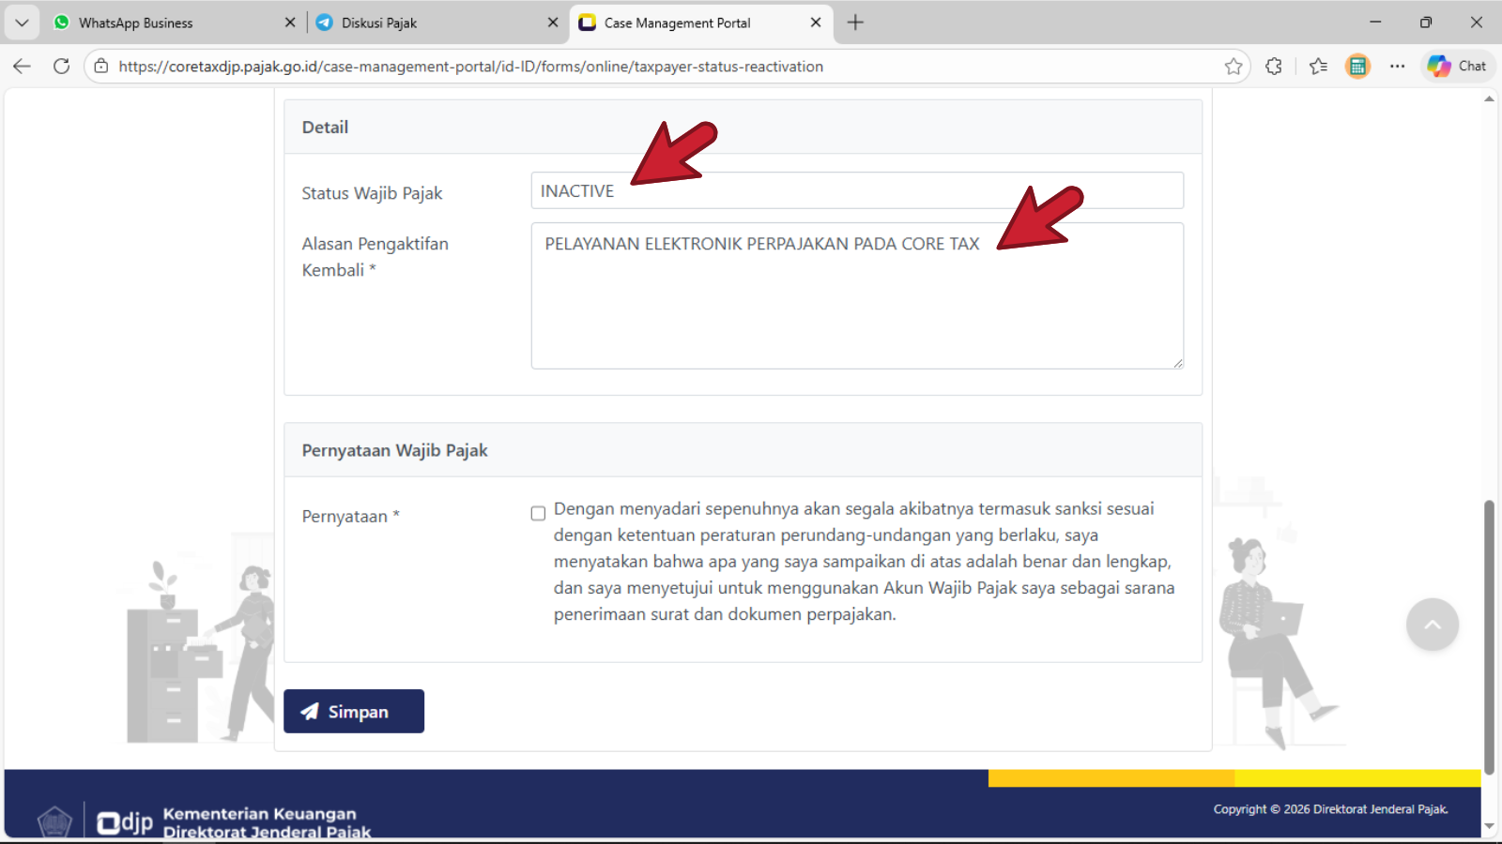This screenshot has height=844, width=1502.
Task: Click the page vertical scrollbar thumb
Action: 1488,638
